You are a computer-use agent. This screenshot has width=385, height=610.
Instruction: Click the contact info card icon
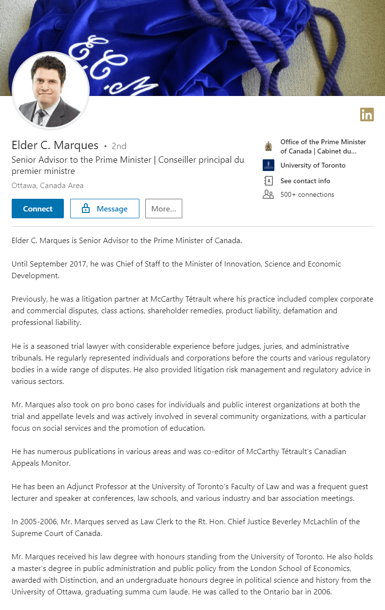(269, 181)
